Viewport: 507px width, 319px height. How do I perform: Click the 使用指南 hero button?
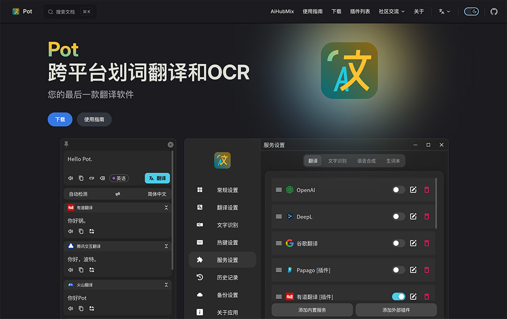click(94, 119)
